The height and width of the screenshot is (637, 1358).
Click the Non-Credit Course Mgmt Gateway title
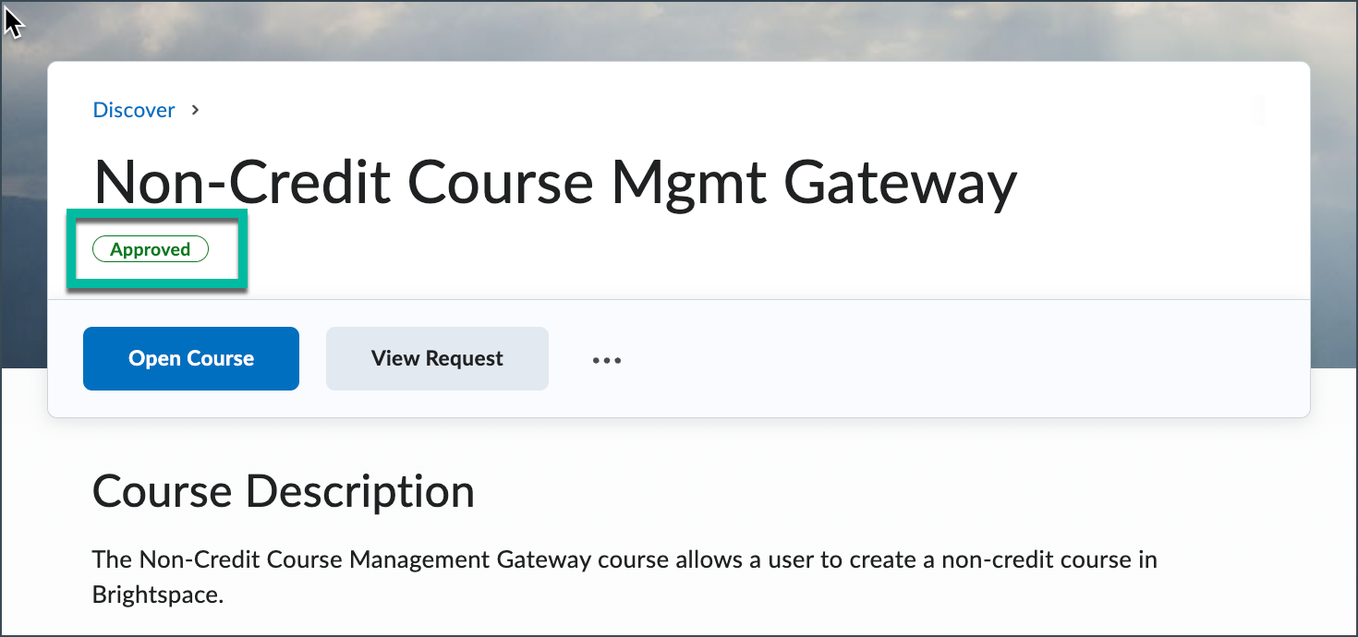coord(555,182)
